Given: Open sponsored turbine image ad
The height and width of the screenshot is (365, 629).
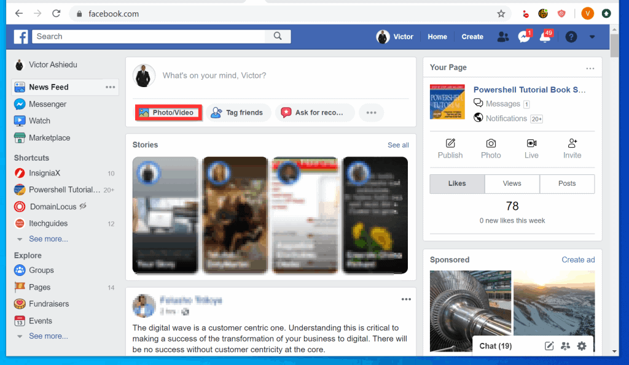Looking at the screenshot, I should [471, 310].
